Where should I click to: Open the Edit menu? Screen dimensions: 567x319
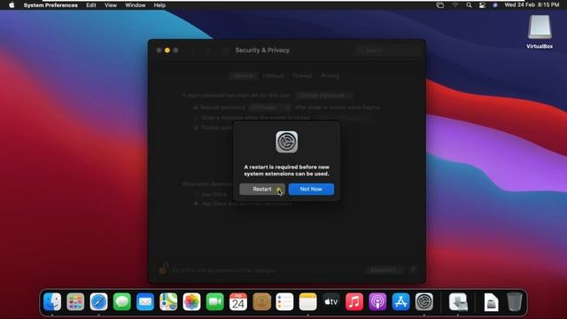[91, 5]
